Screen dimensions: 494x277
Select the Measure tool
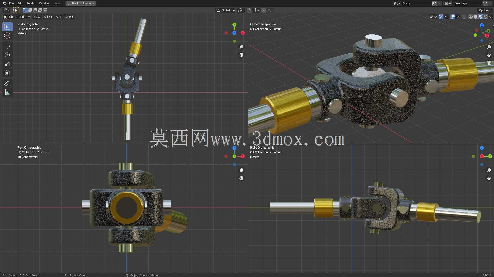click(x=7, y=92)
